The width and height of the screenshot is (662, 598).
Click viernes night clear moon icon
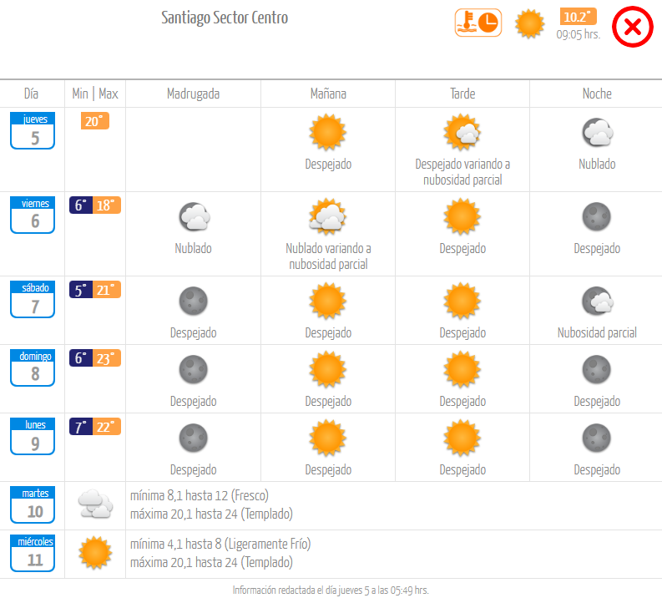tap(597, 216)
